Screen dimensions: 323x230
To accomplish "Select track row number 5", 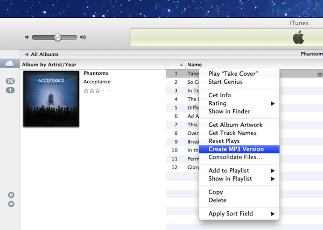I will [x=182, y=107].
